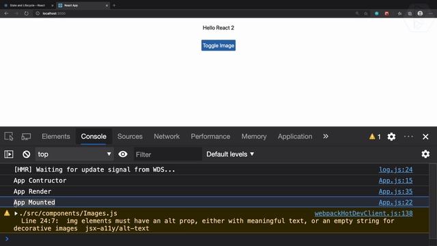Click the zoom magnifier icon in address bar
The height and width of the screenshot is (246, 437).
pos(357,14)
